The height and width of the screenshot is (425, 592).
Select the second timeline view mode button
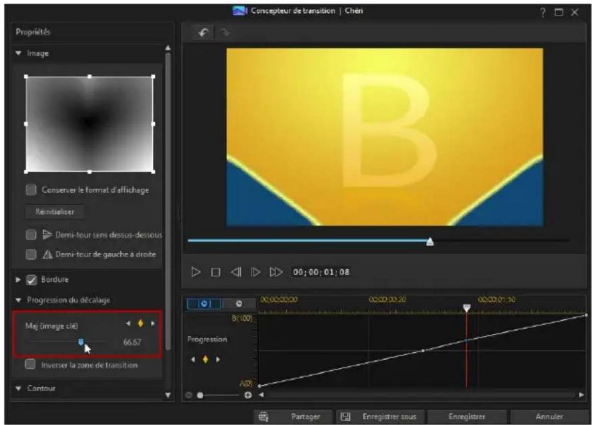238,304
